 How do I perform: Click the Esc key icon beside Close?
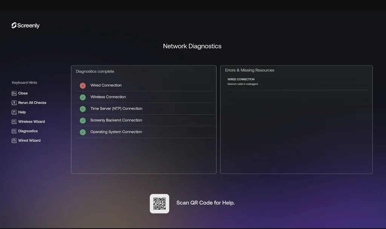[x=14, y=93]
